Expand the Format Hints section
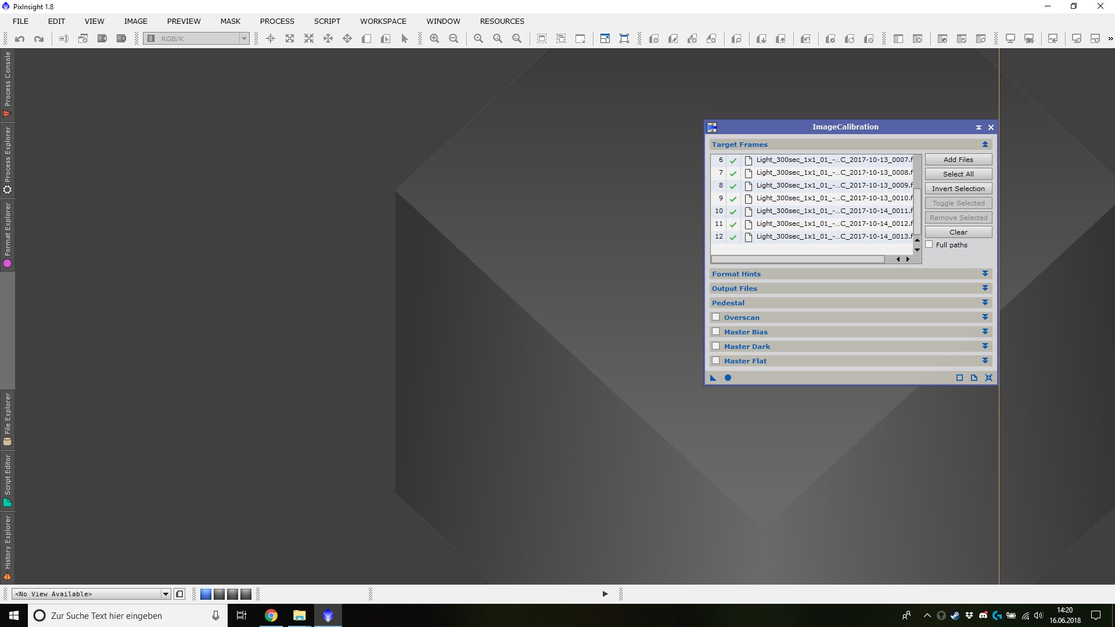Viewport: 1115px width, 627px height. coord(985,273)
